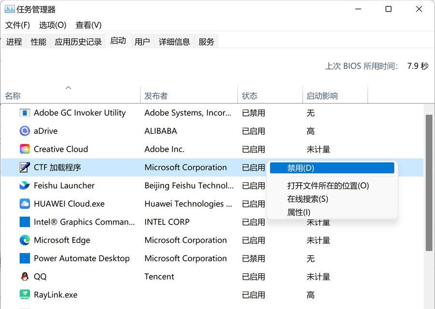Switch to the 应用历史记录 tab

(78, 42)
